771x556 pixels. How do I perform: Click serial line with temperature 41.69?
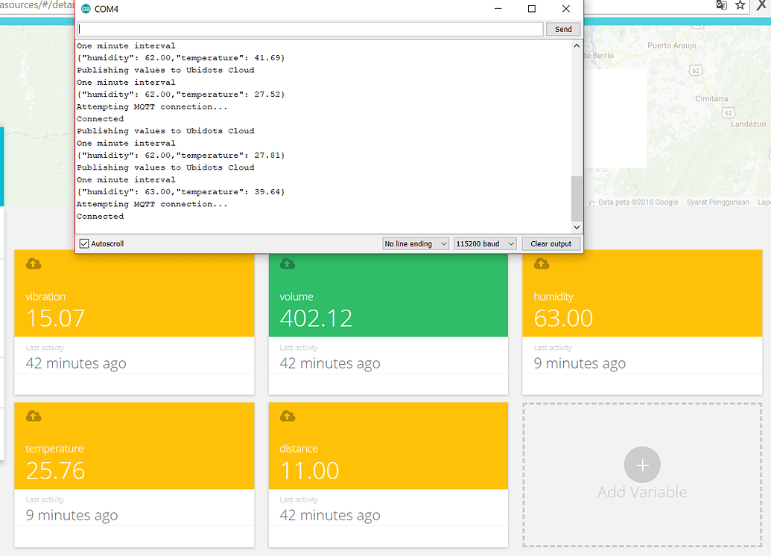pyautogui.click(x=181, y=58)
